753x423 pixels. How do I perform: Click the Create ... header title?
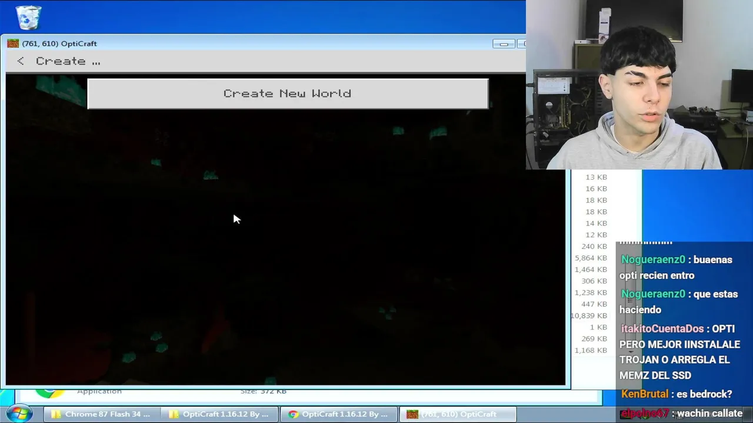(68, 61)
